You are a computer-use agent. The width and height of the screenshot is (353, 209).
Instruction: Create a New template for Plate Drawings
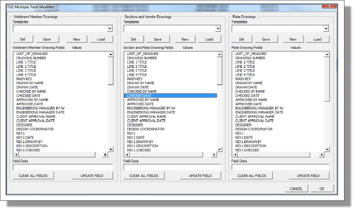[293, 39]
